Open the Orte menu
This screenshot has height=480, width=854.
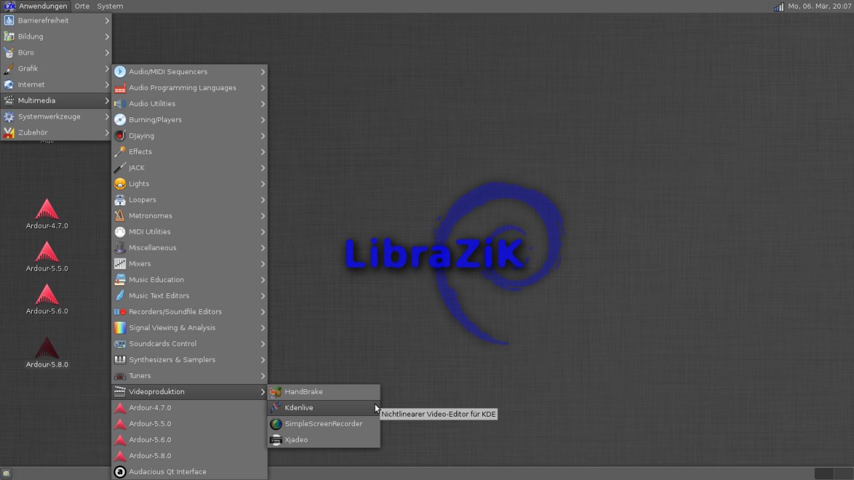click(82, 6)
